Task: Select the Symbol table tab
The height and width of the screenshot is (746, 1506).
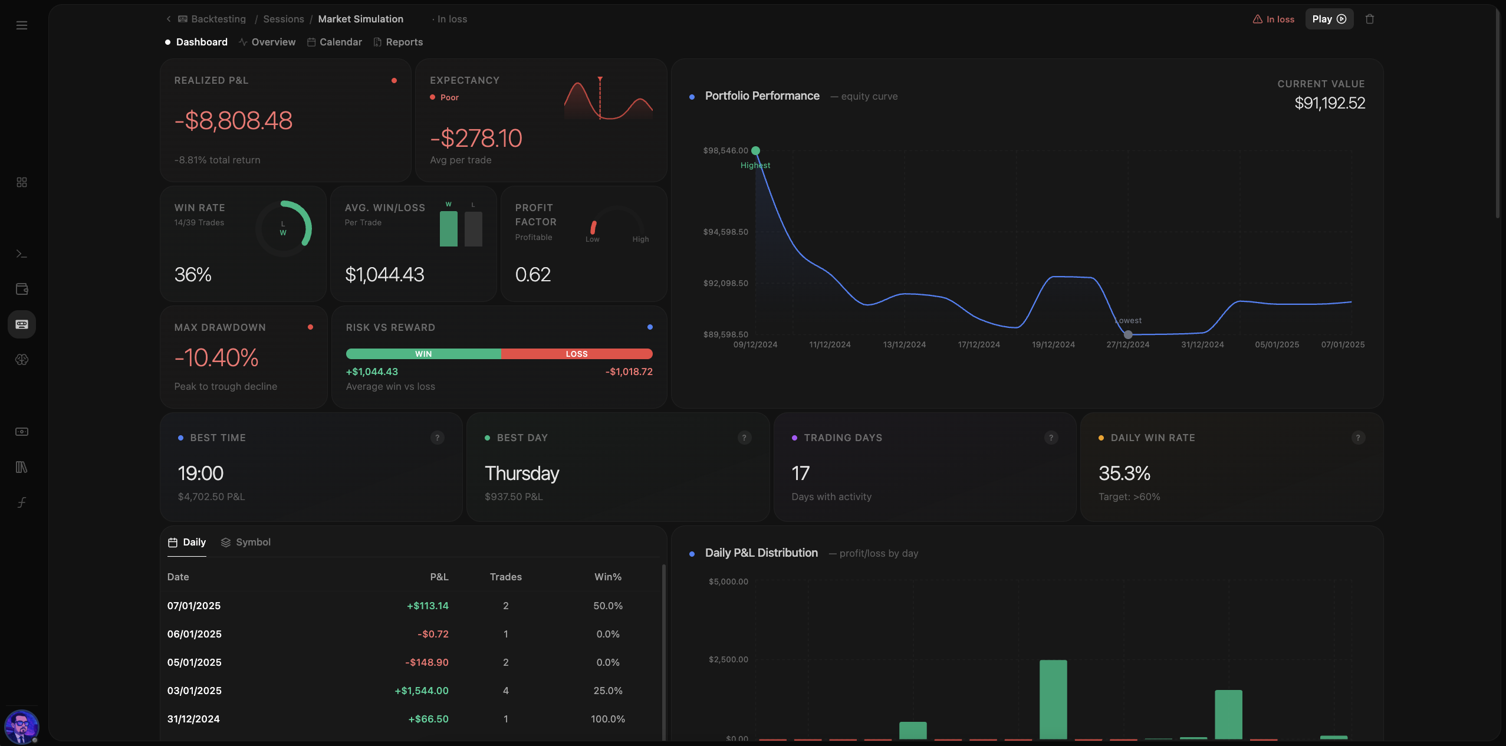Action: (246, 542)
